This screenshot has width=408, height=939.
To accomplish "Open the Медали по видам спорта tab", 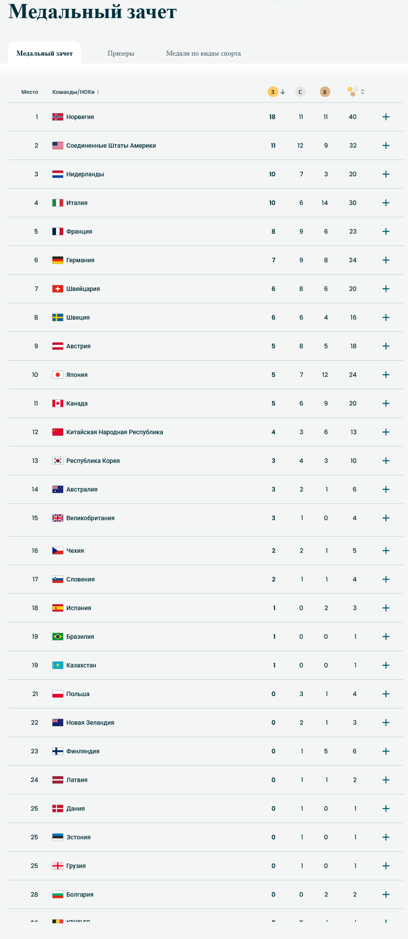I will tap(203, 53).
